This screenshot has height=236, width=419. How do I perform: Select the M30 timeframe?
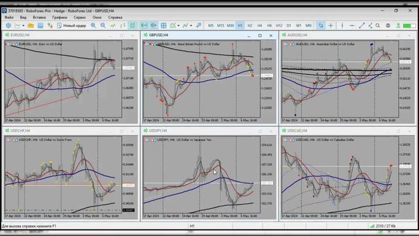[x=230, y=26]
